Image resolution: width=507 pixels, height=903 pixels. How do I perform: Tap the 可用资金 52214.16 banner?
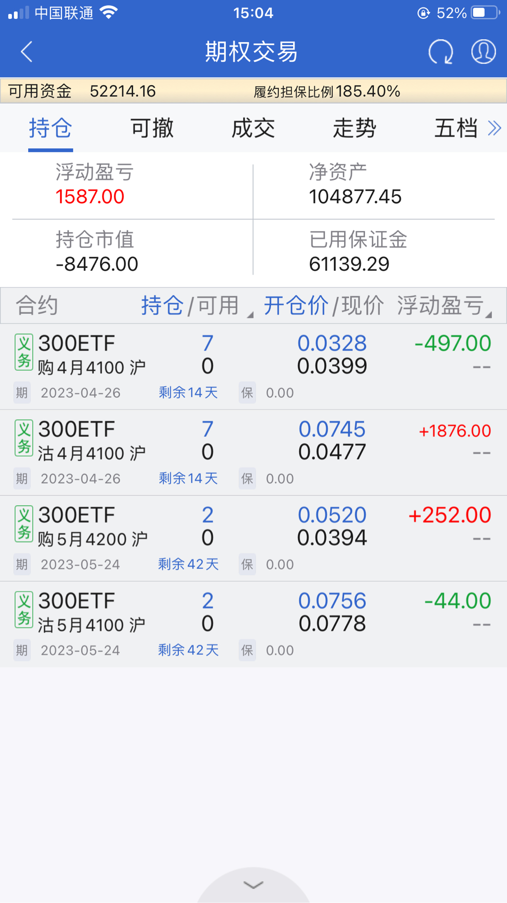82,91
